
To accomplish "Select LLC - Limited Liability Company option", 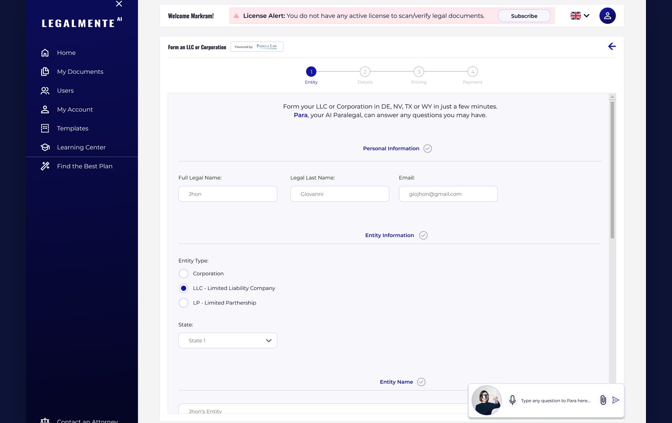I will (184, 288).
